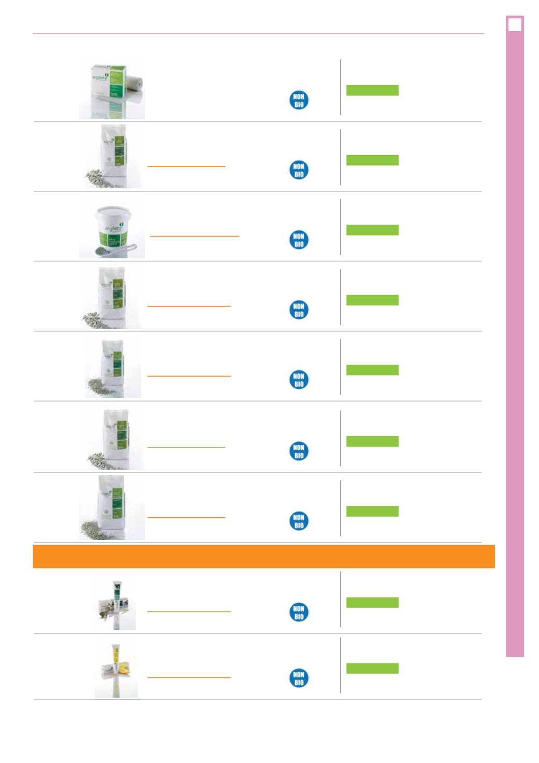Click the NON BIO badge beside the yellow tube product
The height and width of the screenshot is (763, 539).
[x=299, y=678]
